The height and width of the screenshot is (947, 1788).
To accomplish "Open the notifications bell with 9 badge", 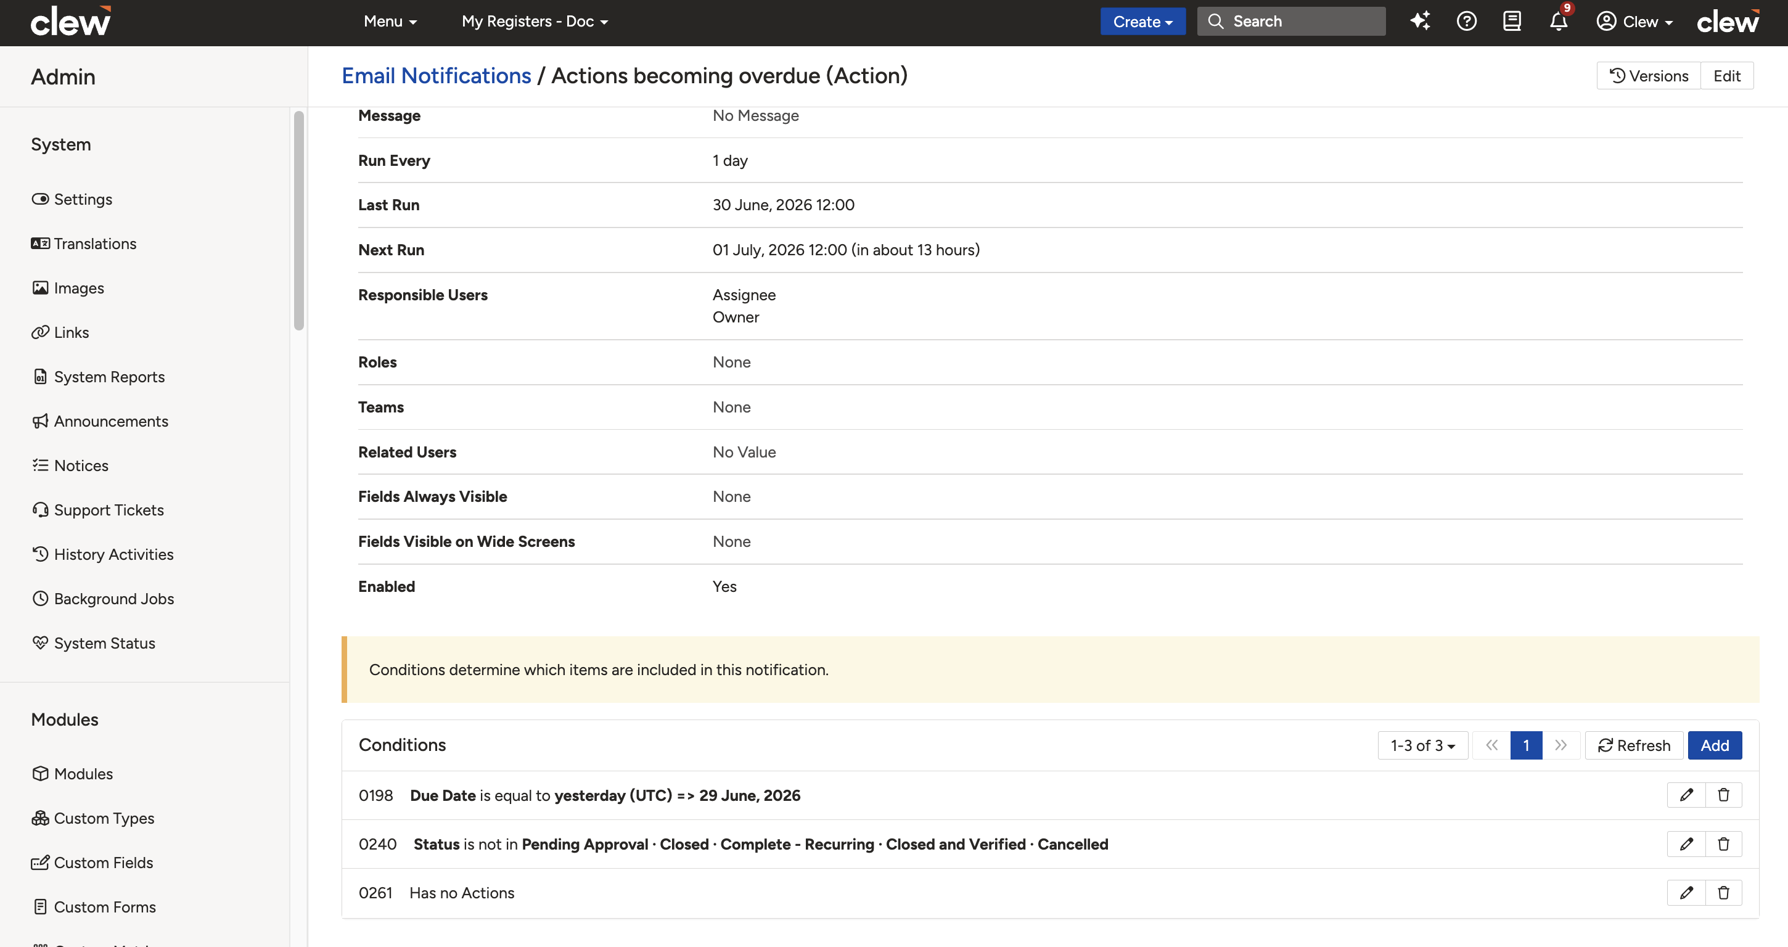I will [1559, 21].
